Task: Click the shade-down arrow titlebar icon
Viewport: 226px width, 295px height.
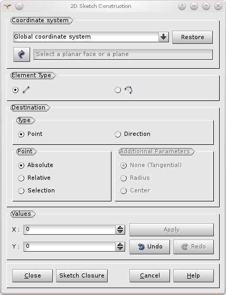Action: point(194,6)
